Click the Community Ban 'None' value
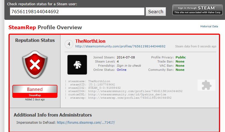 pos(180,70)
